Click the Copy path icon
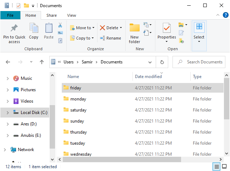 60,33
